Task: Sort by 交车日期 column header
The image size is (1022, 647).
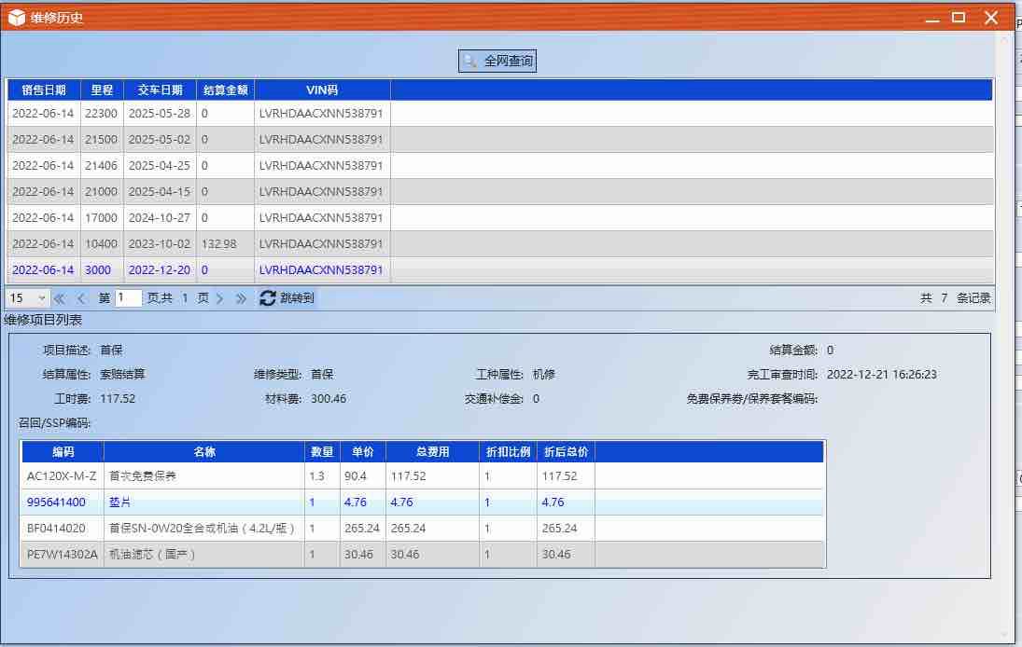Action: click(x=160, y=89)
